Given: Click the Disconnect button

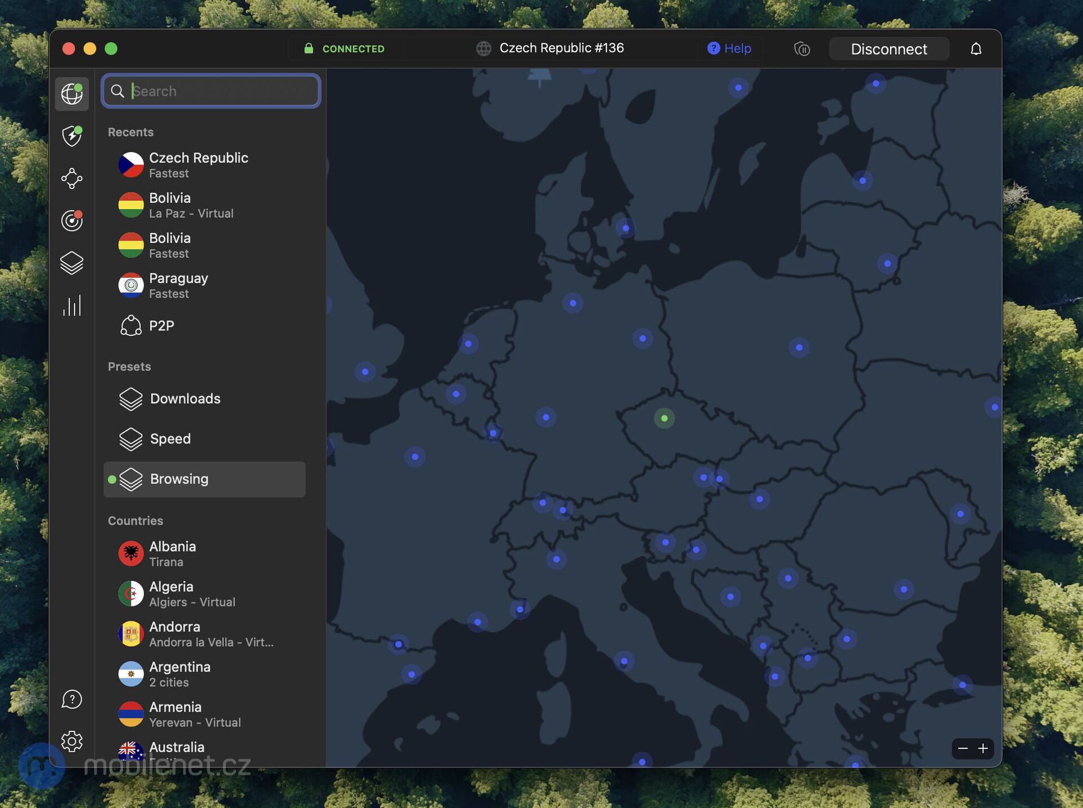Looking at the screenshot, I should [889, 48].
